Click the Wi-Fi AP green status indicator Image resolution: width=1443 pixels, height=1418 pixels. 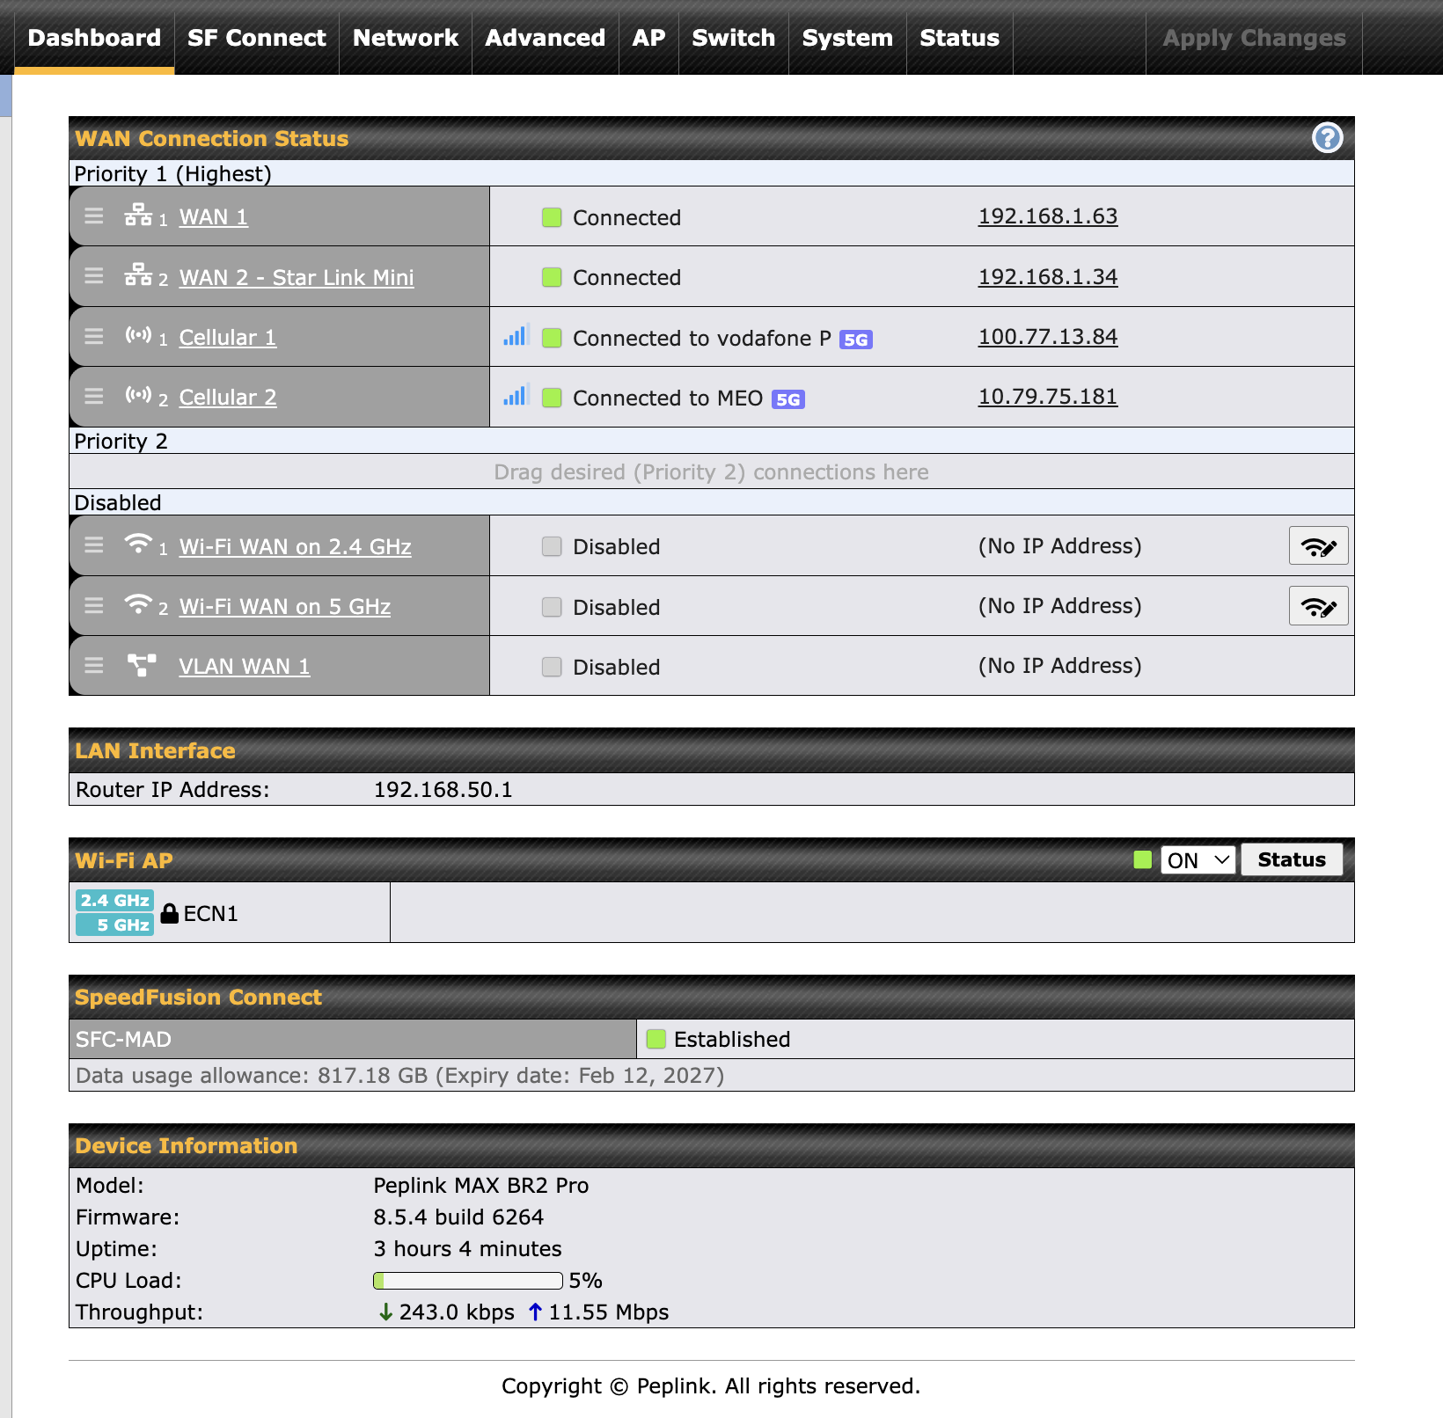click(1143, 859)
